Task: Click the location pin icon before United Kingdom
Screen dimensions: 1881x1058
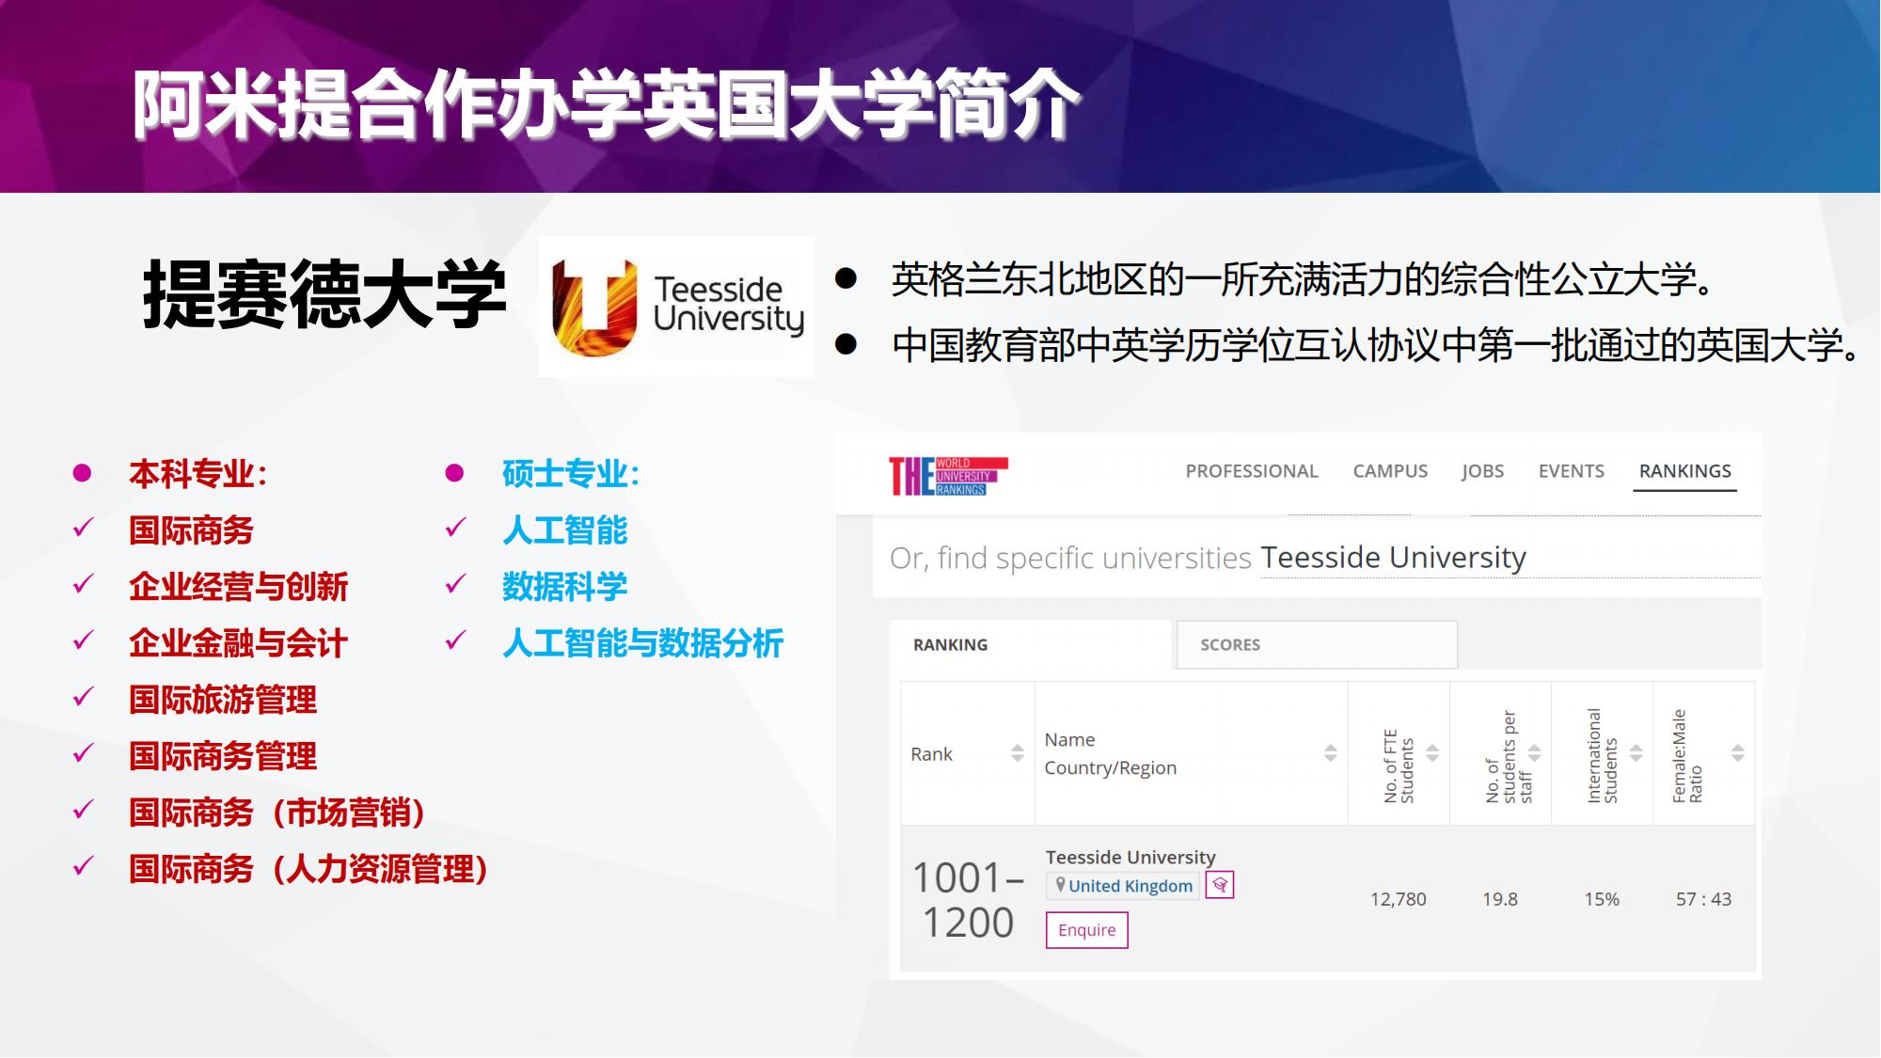Action: pos(1060,885)
